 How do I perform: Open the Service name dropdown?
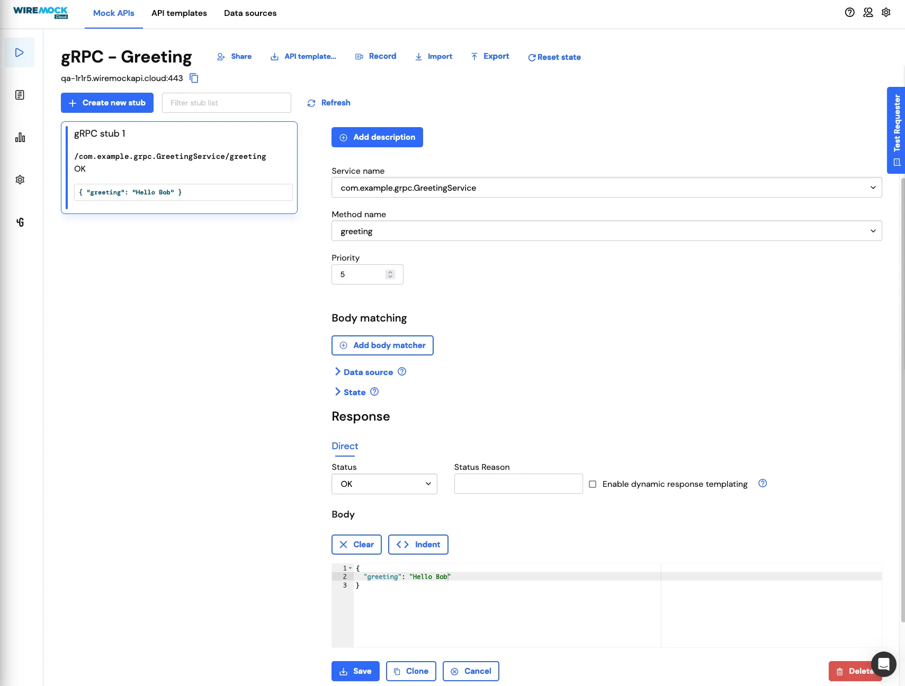point(606,188)
